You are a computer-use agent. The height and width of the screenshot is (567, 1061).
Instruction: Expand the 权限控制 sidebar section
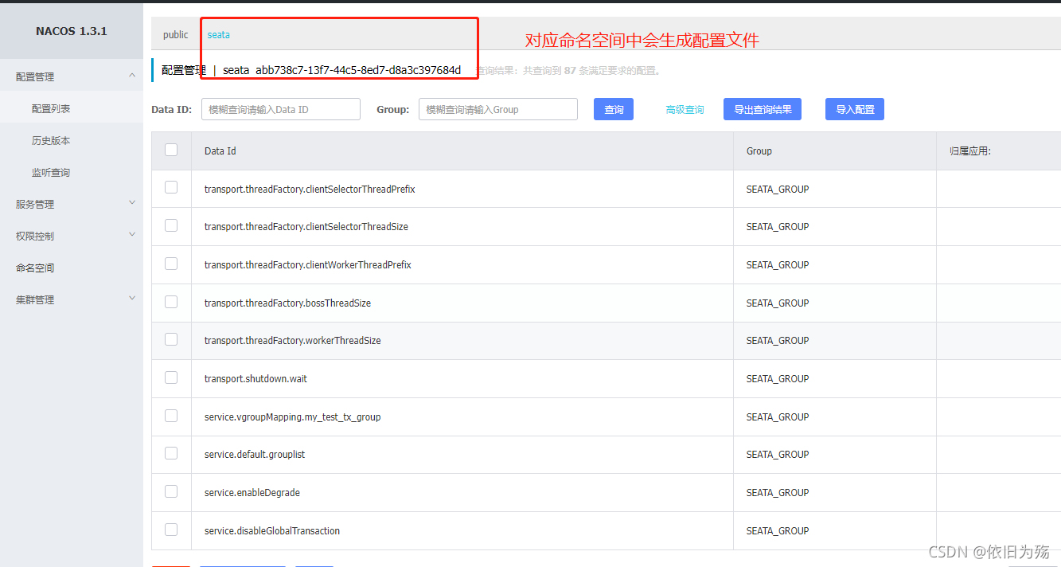point(72,236)
